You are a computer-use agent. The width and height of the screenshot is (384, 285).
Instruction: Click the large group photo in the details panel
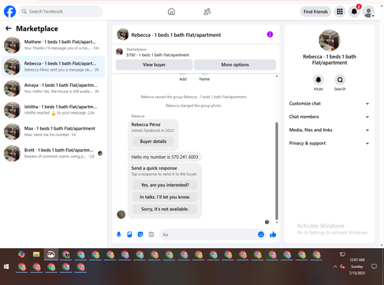tap(329, 40)
